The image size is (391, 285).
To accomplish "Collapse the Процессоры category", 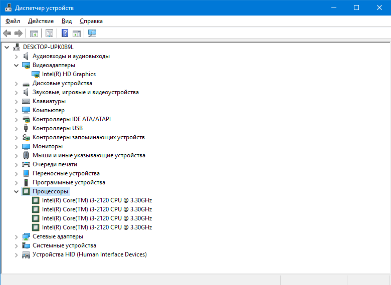I will tap(17, 191).
